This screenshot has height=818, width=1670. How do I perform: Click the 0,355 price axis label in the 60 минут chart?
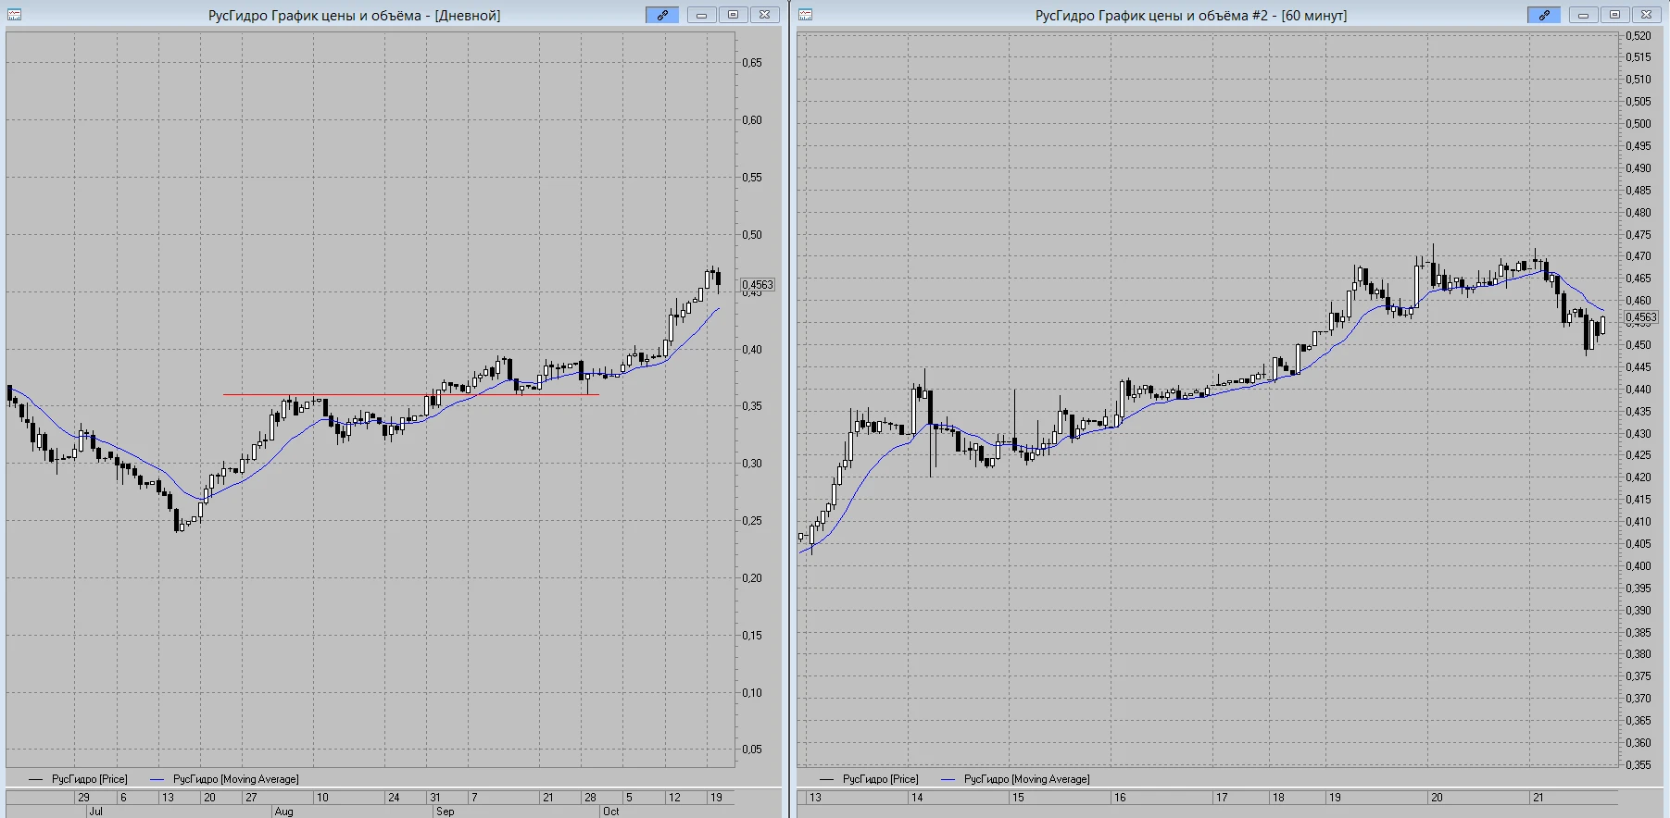tap(1639, 765)
